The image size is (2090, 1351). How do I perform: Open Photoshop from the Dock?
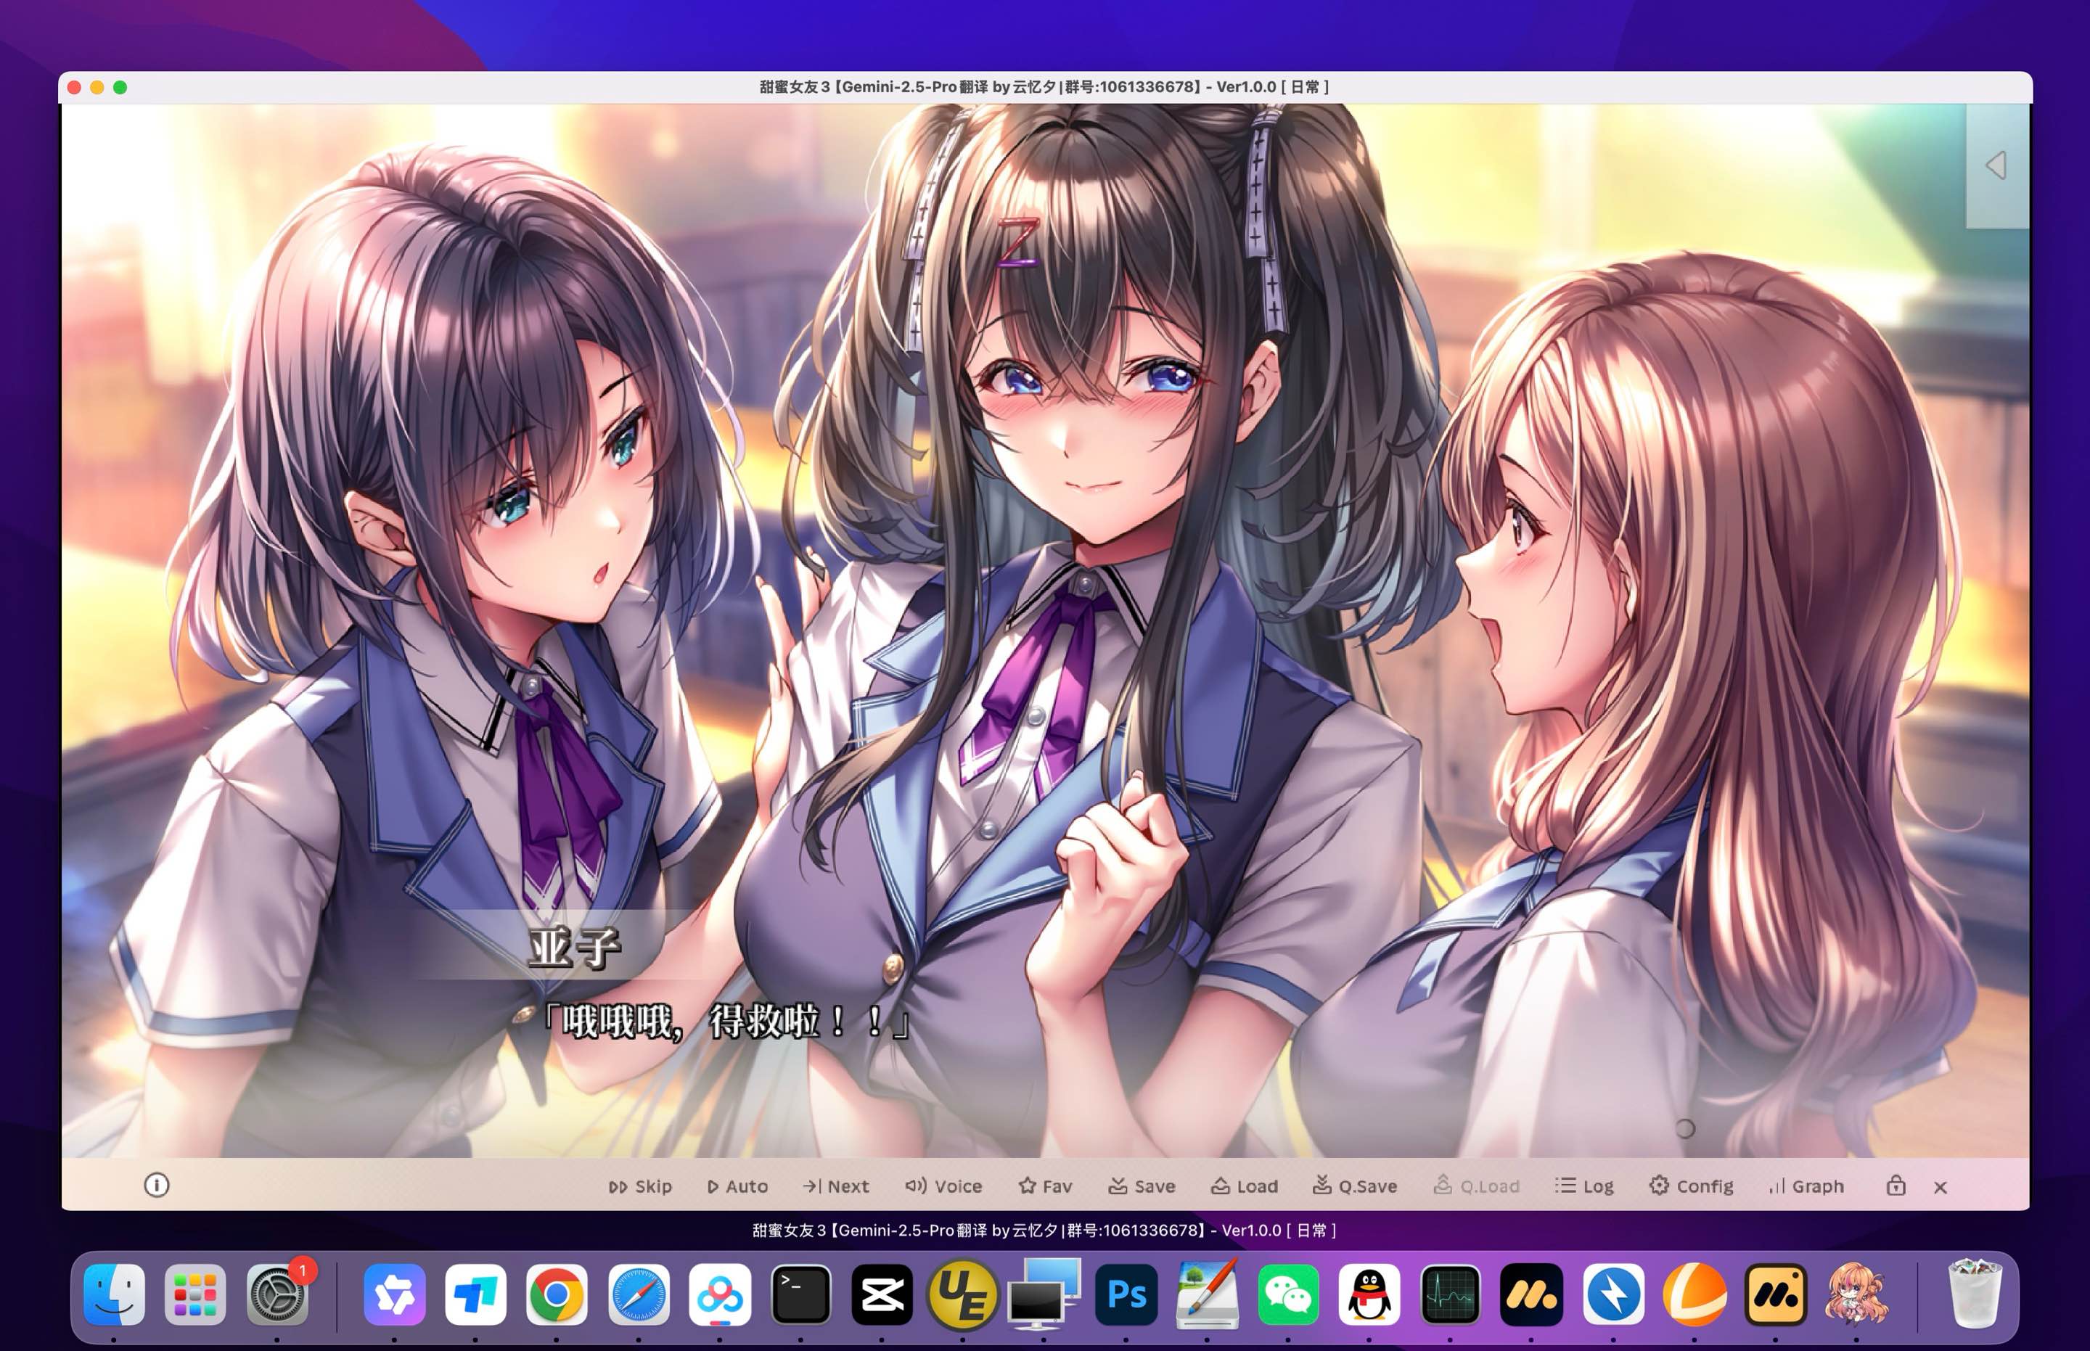coord(1126,1292)
